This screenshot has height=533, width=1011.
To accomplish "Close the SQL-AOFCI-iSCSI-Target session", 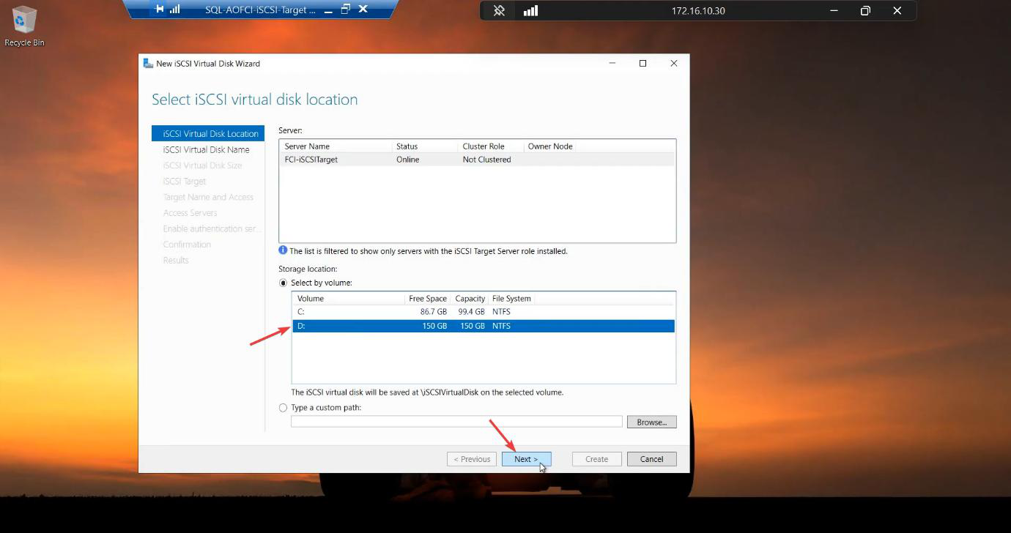I will click(x=363, y=10).
